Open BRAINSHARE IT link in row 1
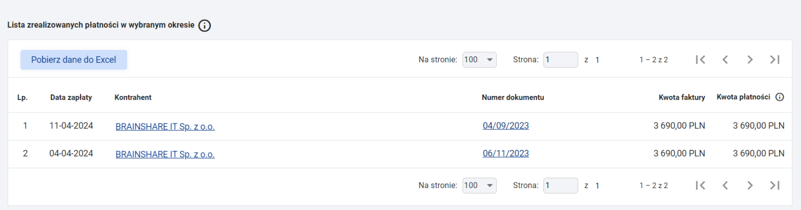This screenshot has width=801, height=210. pyautogui.click(x=165, y=126)
